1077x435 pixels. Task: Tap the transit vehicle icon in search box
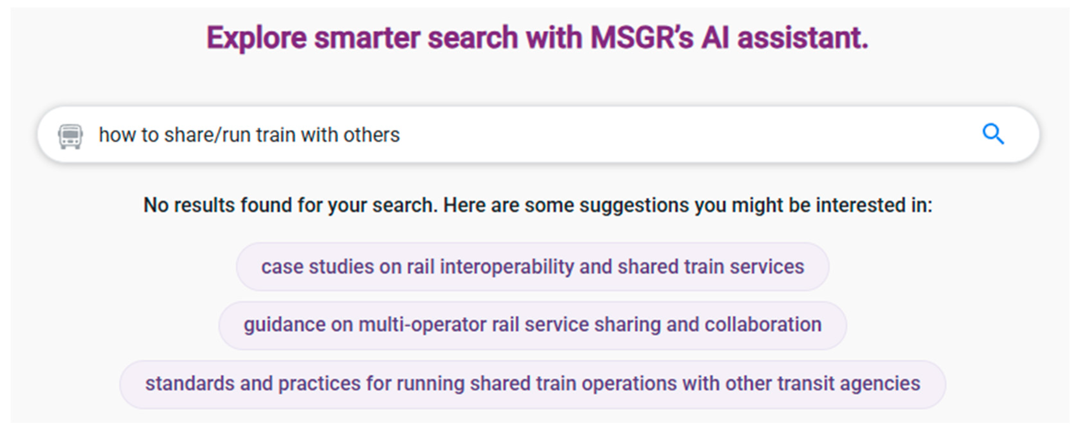(70, 136)
